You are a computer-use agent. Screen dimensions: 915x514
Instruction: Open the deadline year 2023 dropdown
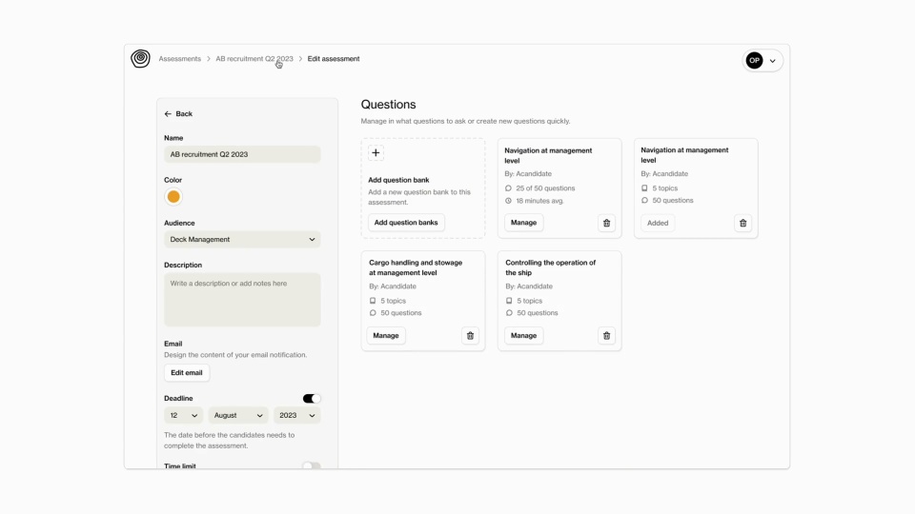[x=297, y=416]
